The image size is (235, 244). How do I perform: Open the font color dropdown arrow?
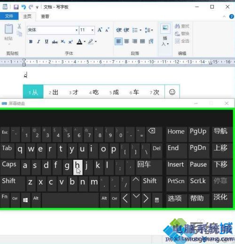click(x=85, y=42)
